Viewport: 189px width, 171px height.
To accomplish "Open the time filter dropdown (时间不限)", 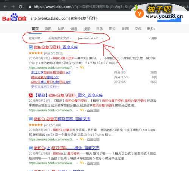I will (x=36, y=38).
